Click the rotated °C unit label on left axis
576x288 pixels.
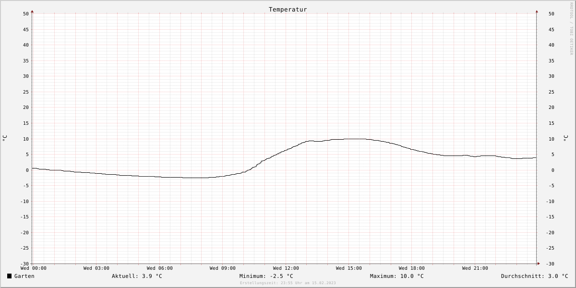[x=5, y=138]
